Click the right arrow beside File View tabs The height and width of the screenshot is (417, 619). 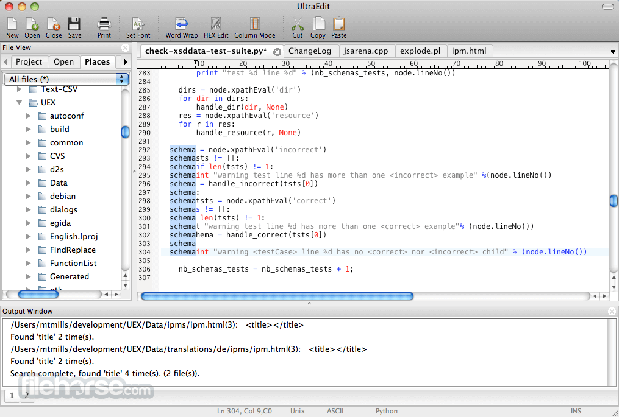(126, 62)
